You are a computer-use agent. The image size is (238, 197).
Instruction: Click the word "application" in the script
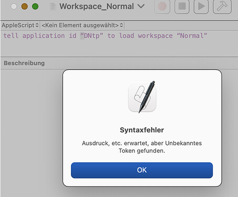tap(44, 36)
